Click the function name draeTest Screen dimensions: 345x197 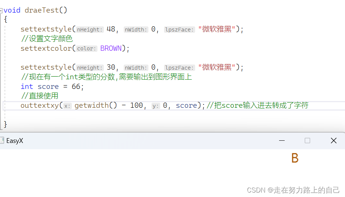coord(41,10)
